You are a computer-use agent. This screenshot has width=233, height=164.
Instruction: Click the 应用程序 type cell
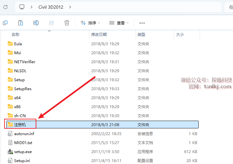click(145, 152)
